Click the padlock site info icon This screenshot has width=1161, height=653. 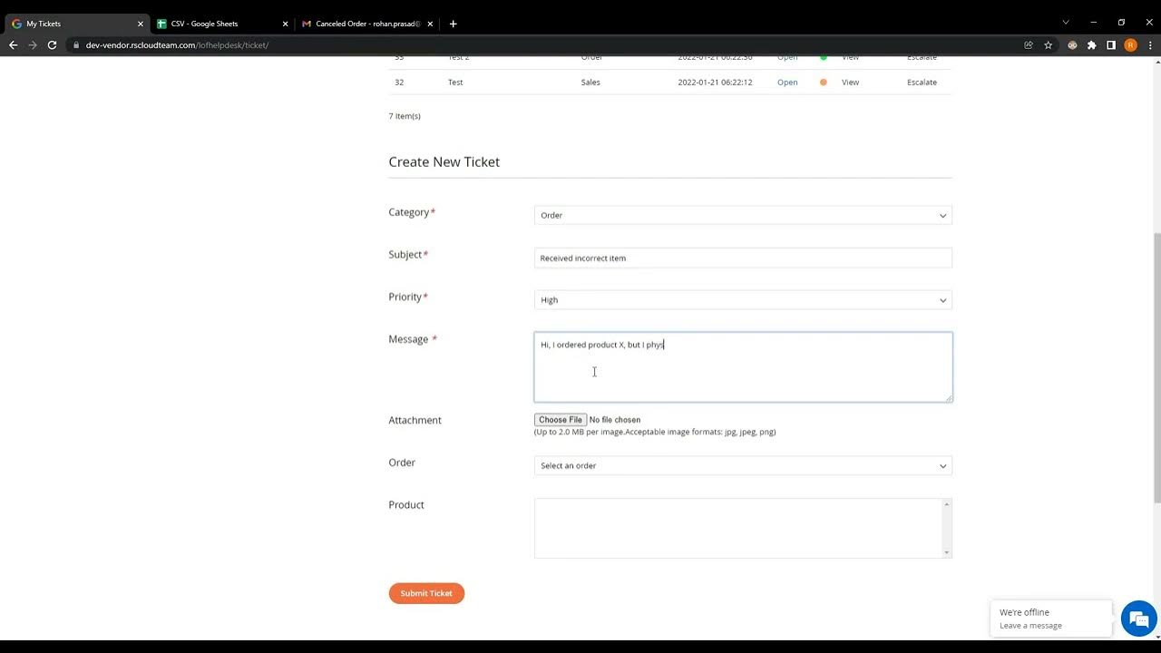tap(76, 44)
